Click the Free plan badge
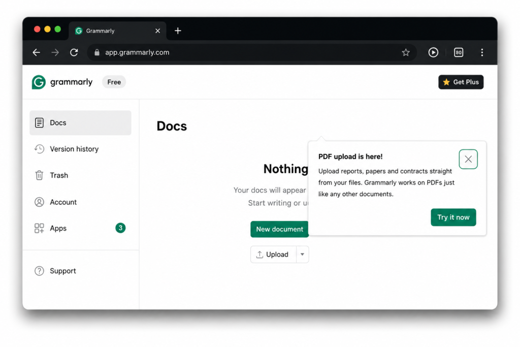 coord(114,82)
